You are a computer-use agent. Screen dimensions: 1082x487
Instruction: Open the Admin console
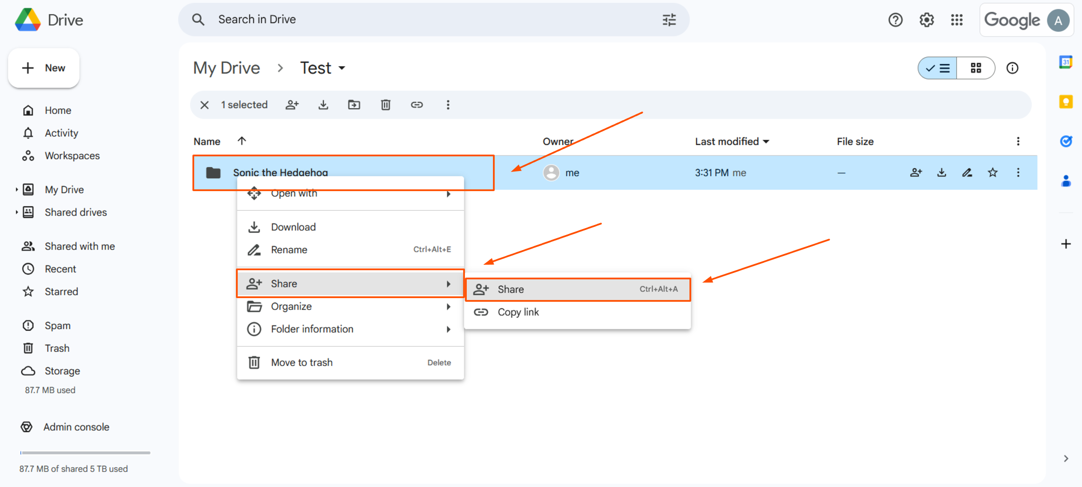(76, 427)
